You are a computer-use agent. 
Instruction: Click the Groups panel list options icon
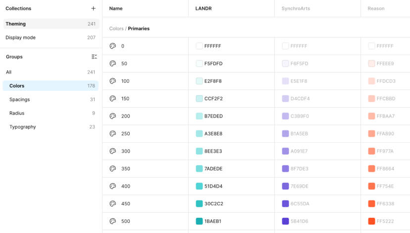pyautogui.click(x=94, y=57)
